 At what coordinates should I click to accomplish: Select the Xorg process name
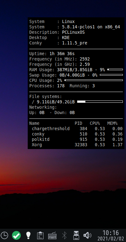pyautogui.click(x=37, y=145)
